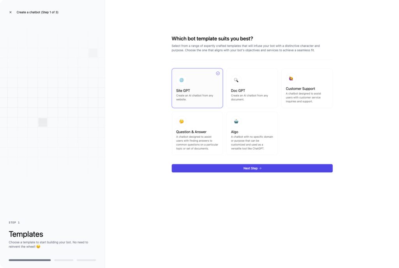
Task: Click the third step progress bar segment
Action: [x=87, y=260]
